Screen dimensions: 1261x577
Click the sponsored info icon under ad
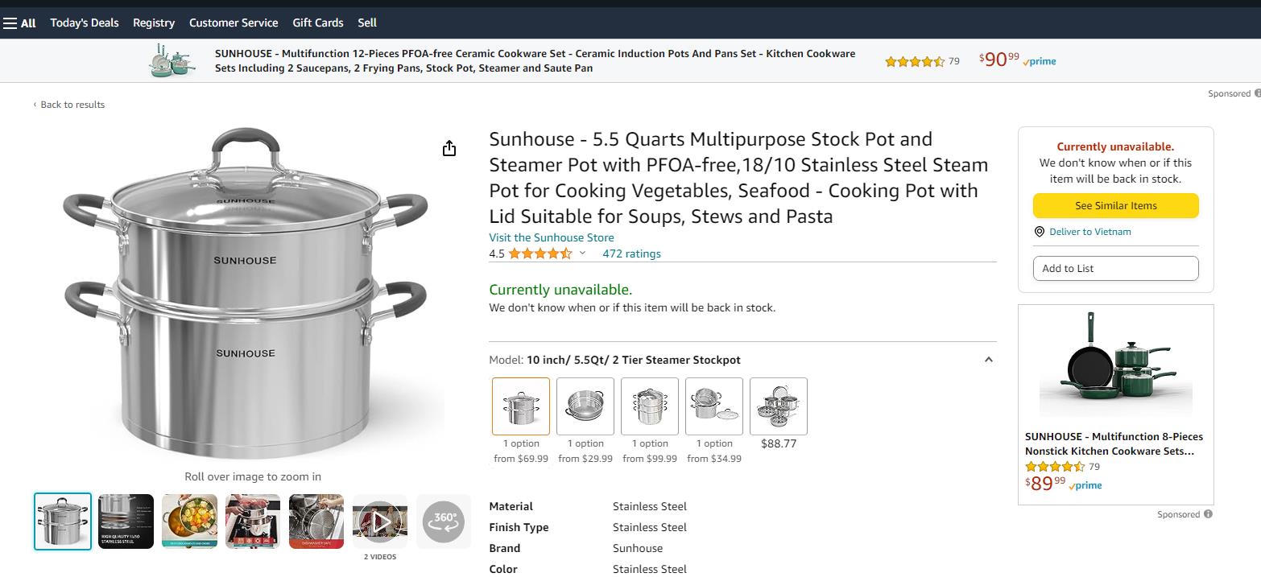(x=1208, y=514)
